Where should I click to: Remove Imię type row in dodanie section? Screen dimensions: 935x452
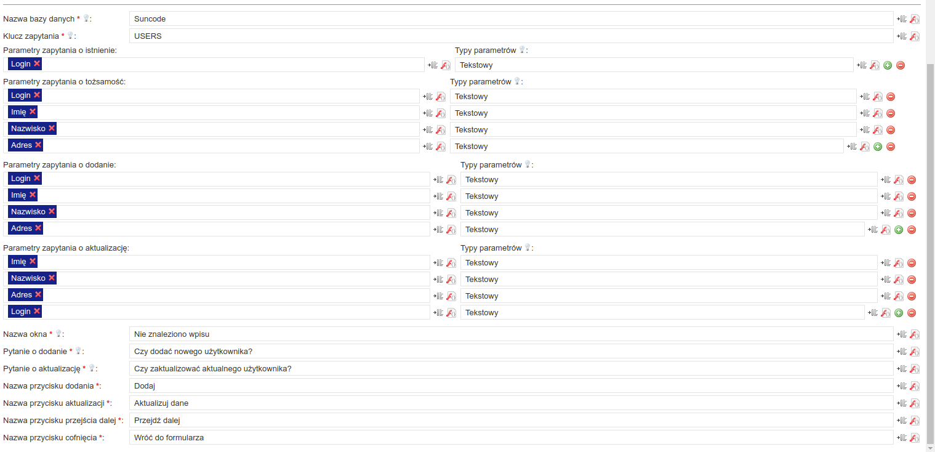tap(912, 196)
